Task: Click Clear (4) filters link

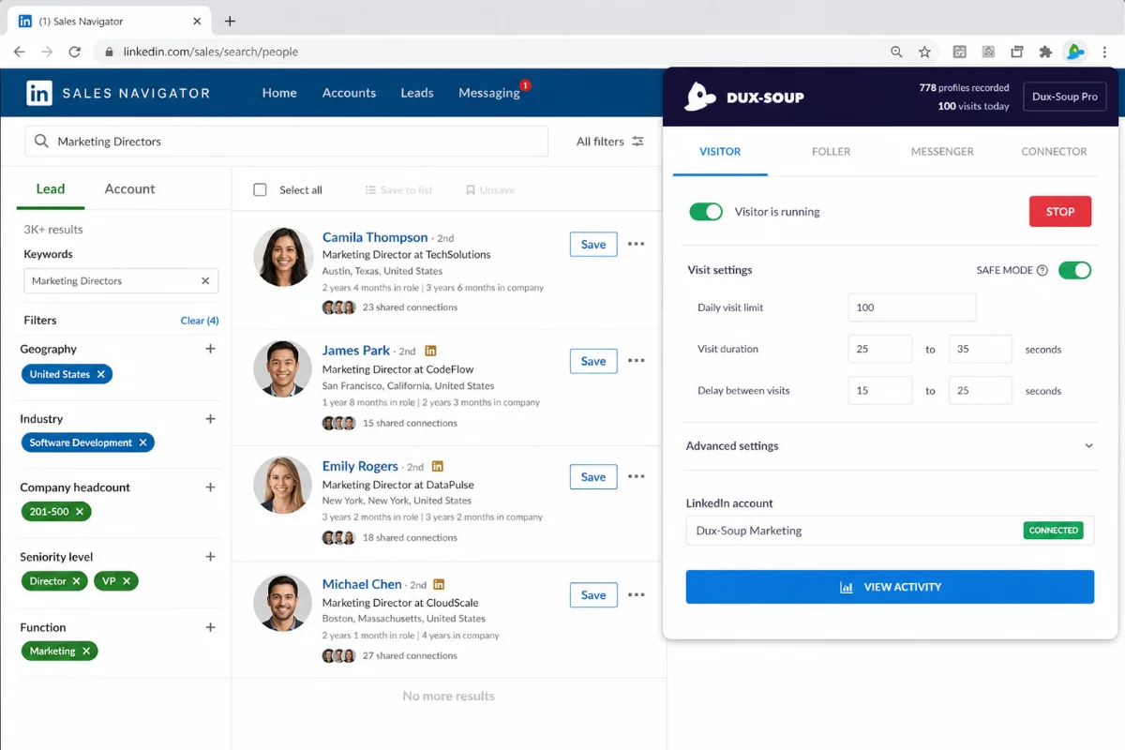Action: coord(200,321)
